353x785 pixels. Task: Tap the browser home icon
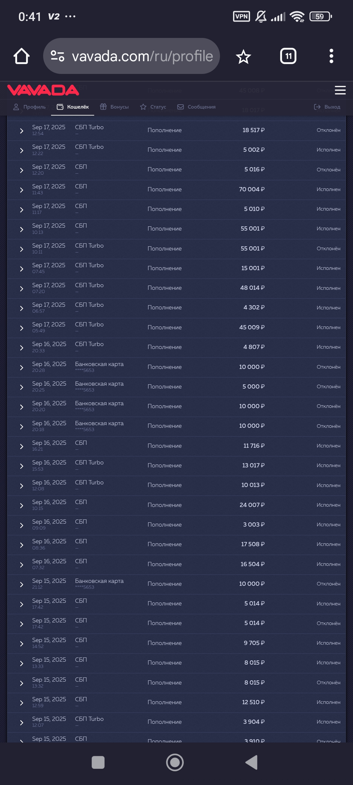pyautogui.click(x=22, y=56)
